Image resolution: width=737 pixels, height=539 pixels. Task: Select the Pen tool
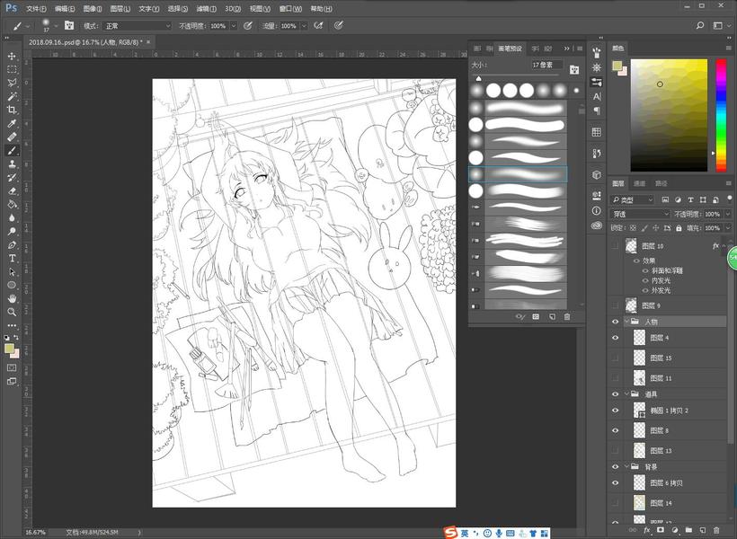(12, 245)
